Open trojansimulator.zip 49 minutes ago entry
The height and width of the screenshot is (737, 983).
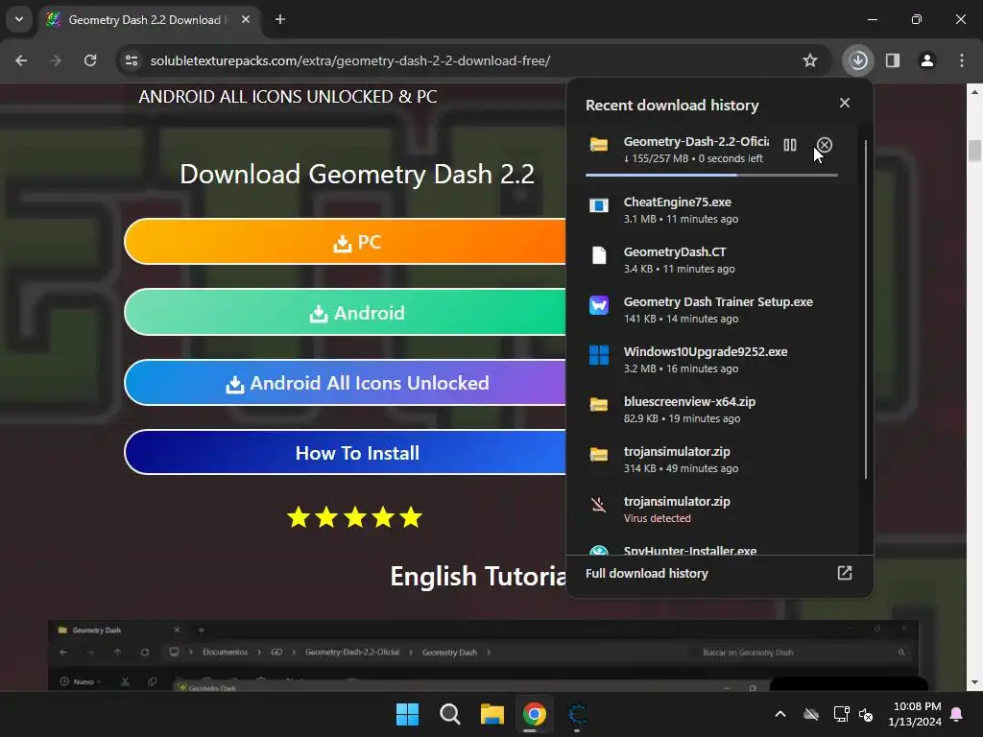(711, 460)
